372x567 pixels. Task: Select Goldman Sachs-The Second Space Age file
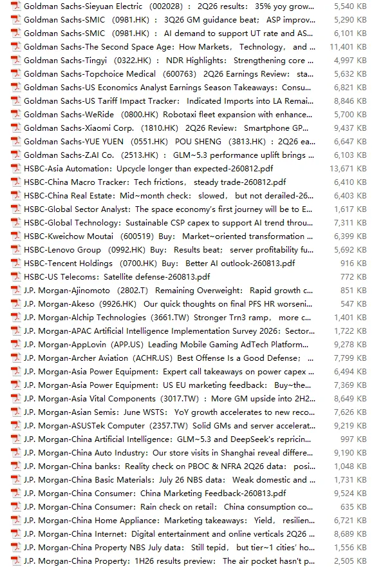coord(169,47)
